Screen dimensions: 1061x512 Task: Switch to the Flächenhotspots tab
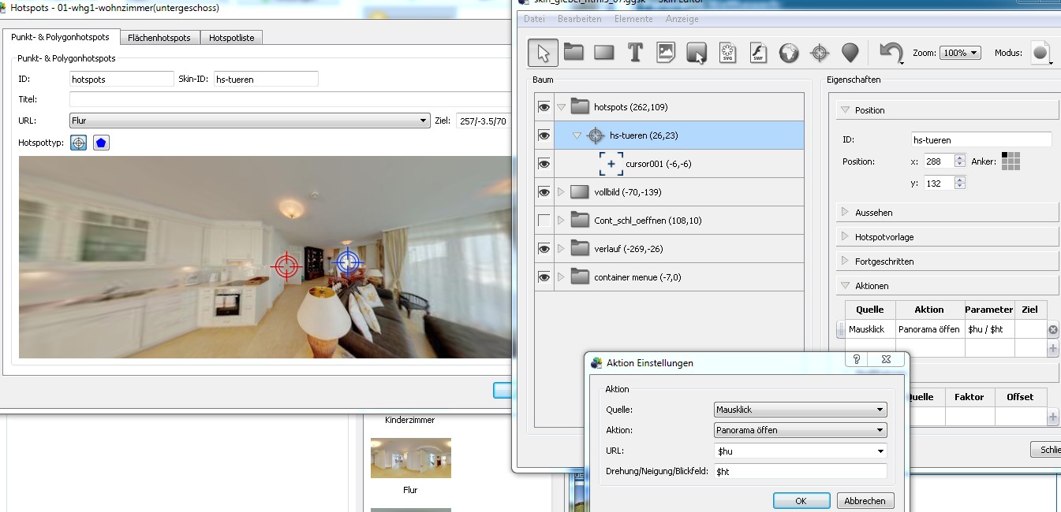[159, 38]
